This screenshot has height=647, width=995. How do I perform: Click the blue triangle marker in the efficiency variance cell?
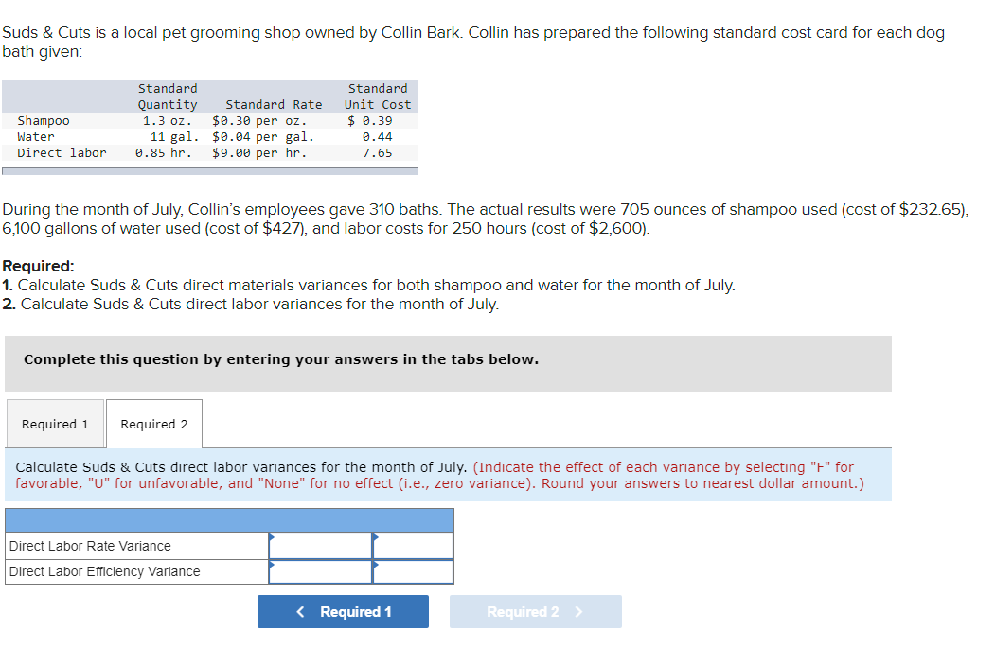(x=273, y=564)
